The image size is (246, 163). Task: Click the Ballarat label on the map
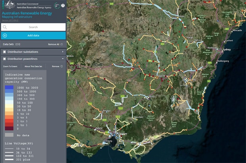point(99,128)
